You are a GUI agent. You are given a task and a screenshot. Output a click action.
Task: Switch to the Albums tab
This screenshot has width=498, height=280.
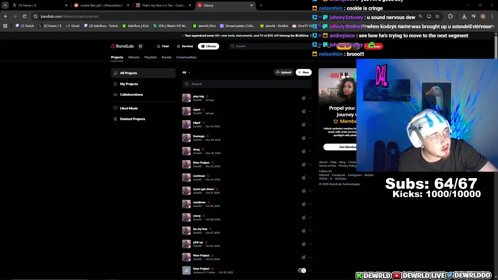tap(133, 57)
